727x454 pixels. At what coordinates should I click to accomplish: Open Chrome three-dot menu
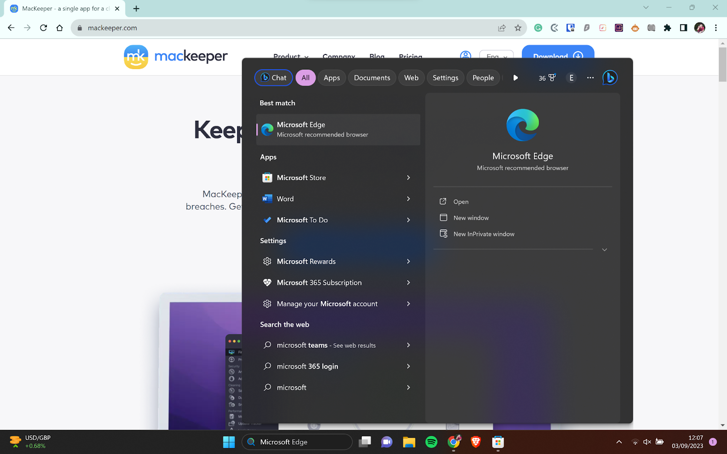point(716,28)
